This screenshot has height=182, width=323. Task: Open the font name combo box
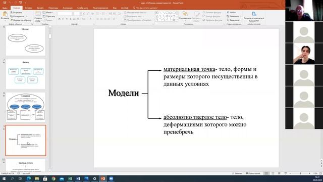point(66,14)
